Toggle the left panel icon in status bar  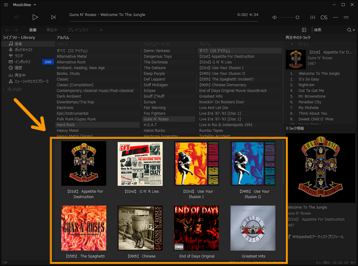coord(4,263)
